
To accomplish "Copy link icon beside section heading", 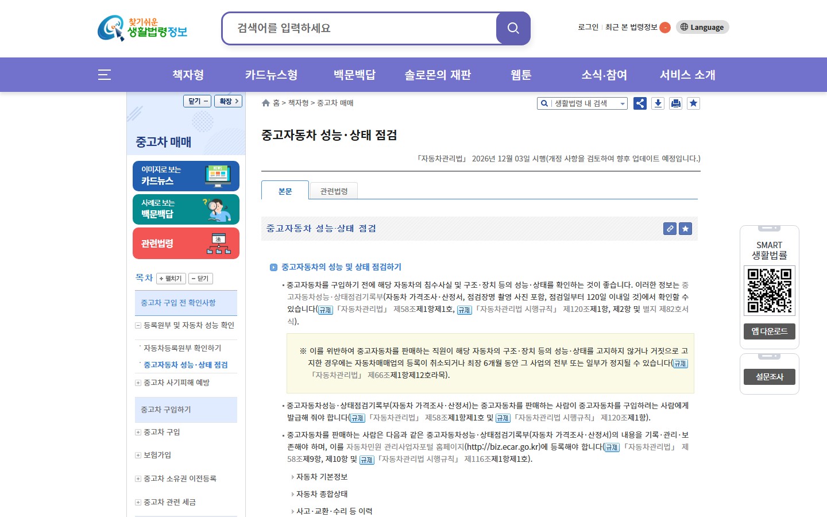I will (670, 229).
